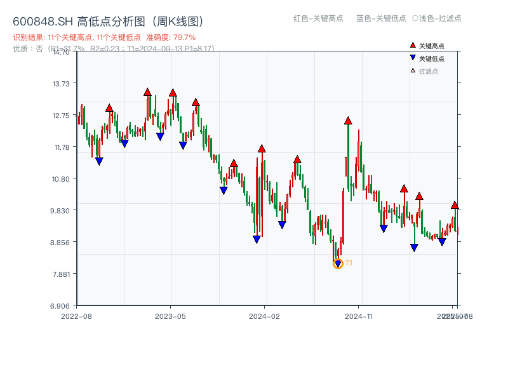
Task: Click the 6.906 y-axis label
Action: click(x=60, y=306)
